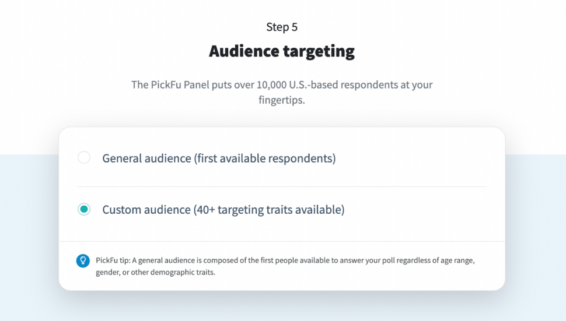The width and height of the screenshot is (566, 321).
Task: Click the word 'fingertips.' in the description
Action: (x=282, y=100)
